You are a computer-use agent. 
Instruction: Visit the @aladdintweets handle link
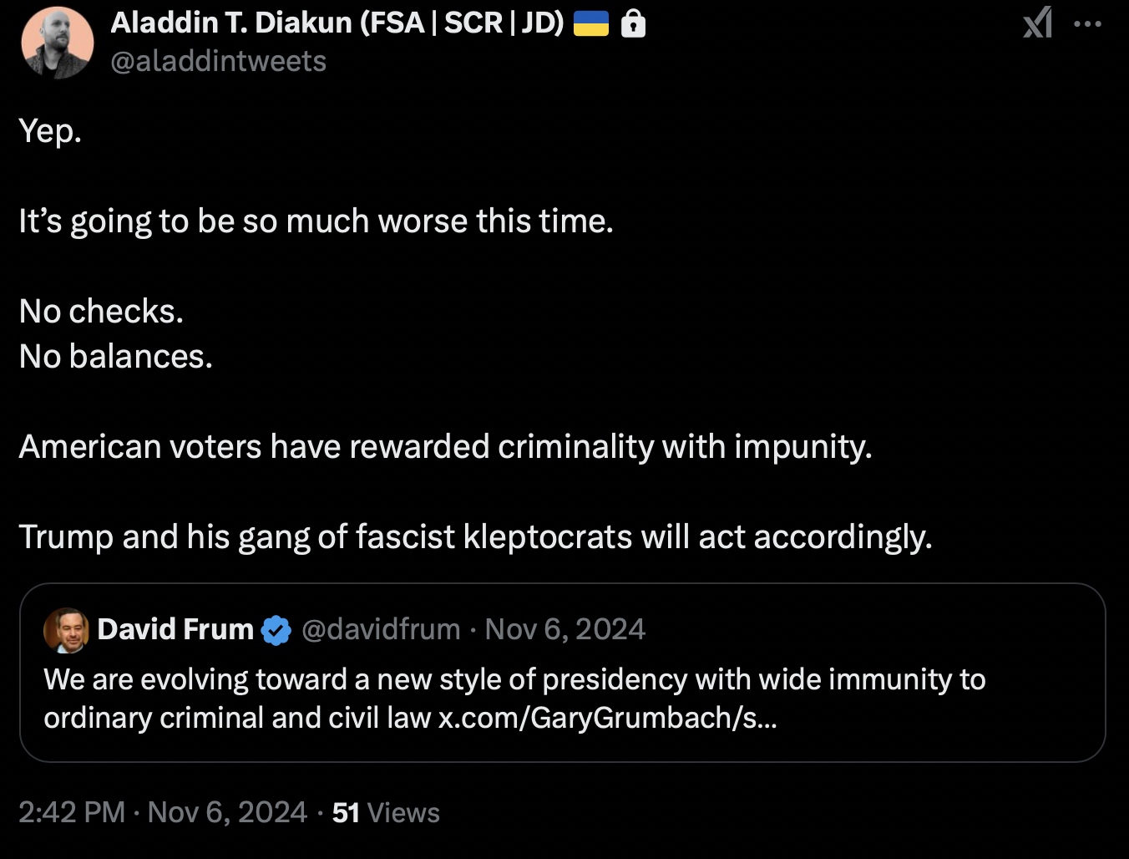point(219,61)
